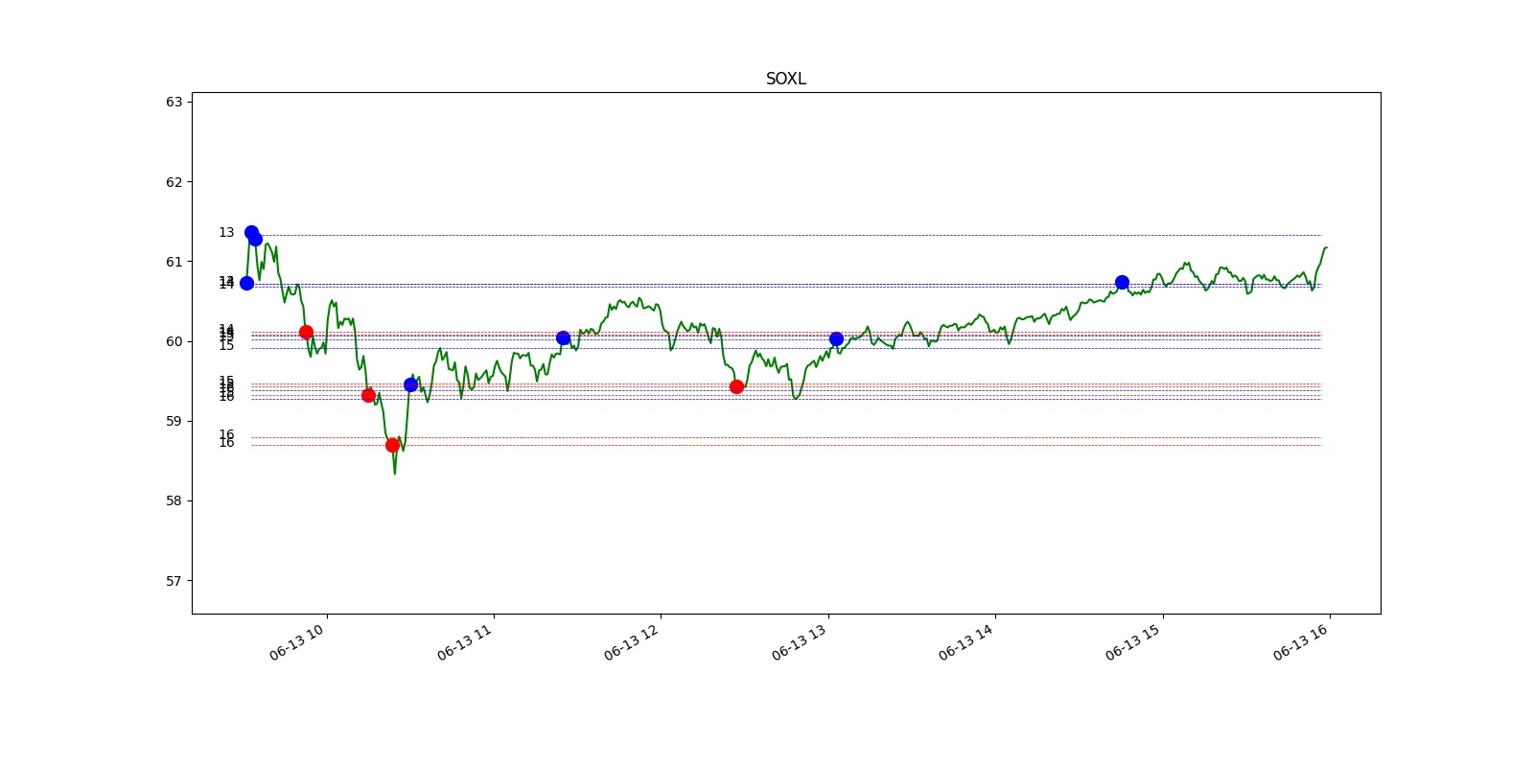Select the 58 y-axis tick label
Viewport: 1534px width, 767px height.
[x=174, y=500]
